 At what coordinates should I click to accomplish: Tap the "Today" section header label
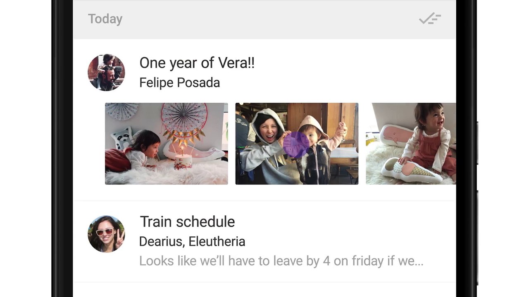coord(105,19)
